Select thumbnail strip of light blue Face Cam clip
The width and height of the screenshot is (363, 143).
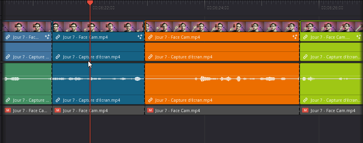pos(27,27)
